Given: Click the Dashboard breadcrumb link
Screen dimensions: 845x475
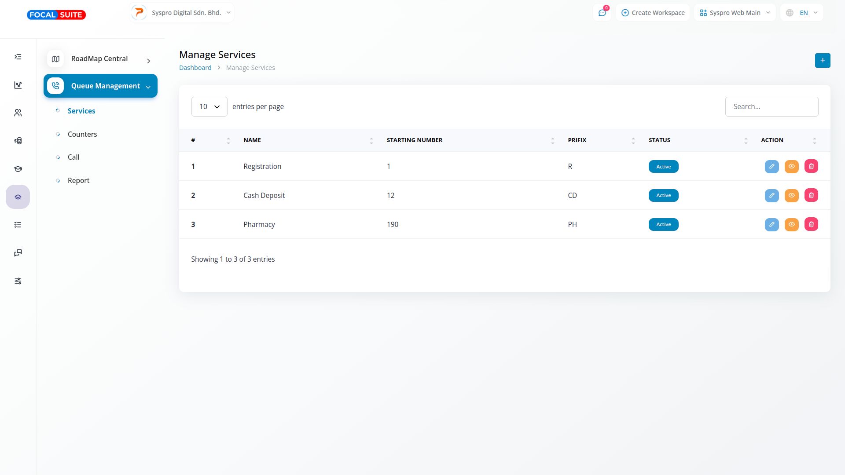Looking at the screenshot, I should tap(195, 68).
